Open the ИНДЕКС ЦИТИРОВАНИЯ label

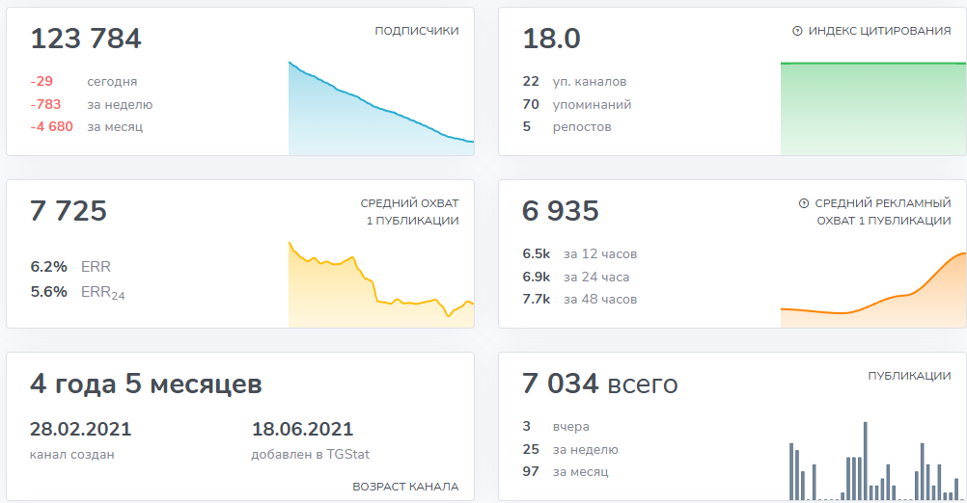(879, 31)
